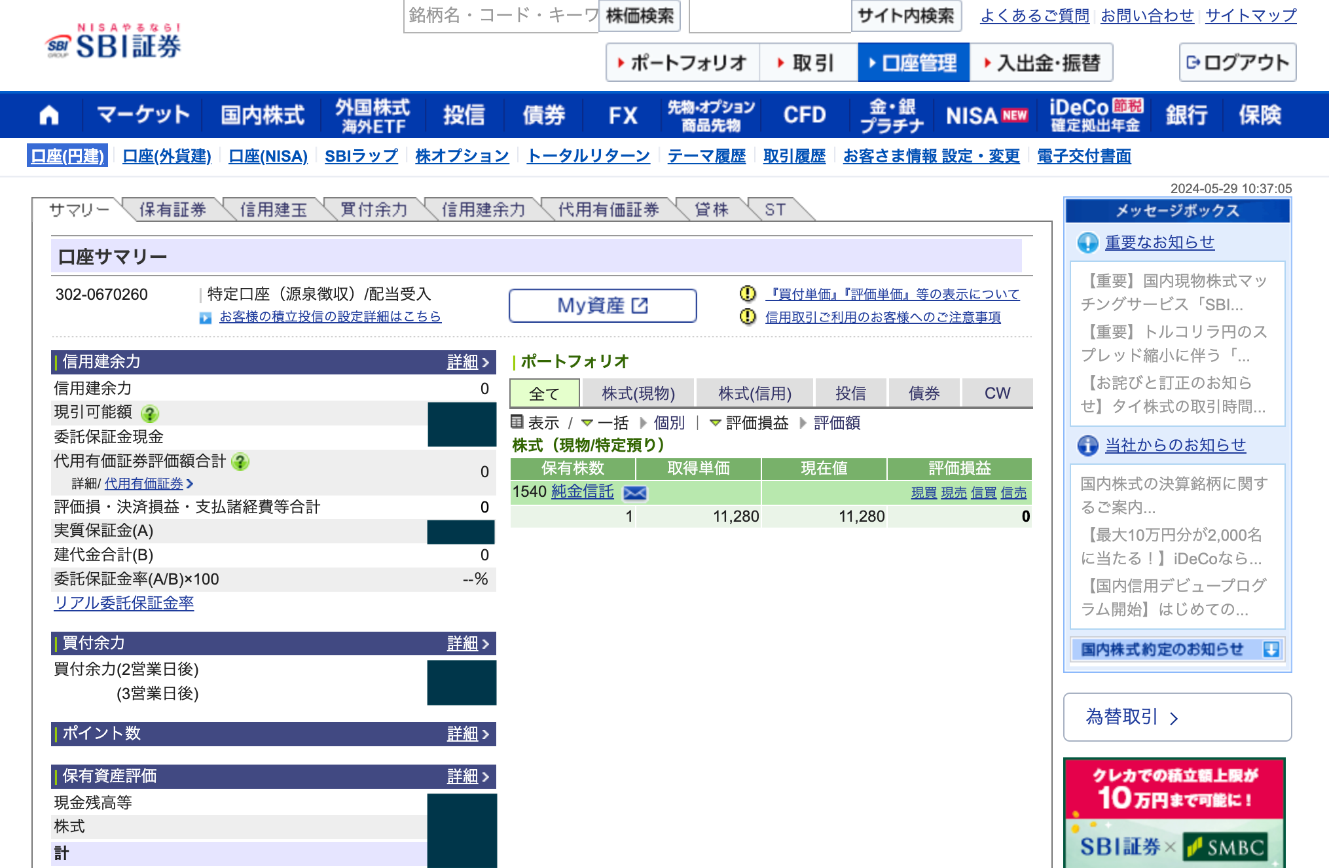Image resolution: width=1329 pixels, height=868 pixels.
Task: Open リアル委託保証金率 link
Action: pos(124,603)
